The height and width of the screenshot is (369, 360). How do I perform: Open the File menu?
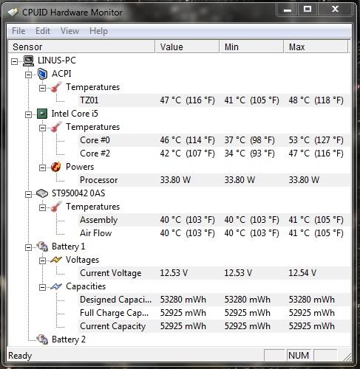pos(18,31)
